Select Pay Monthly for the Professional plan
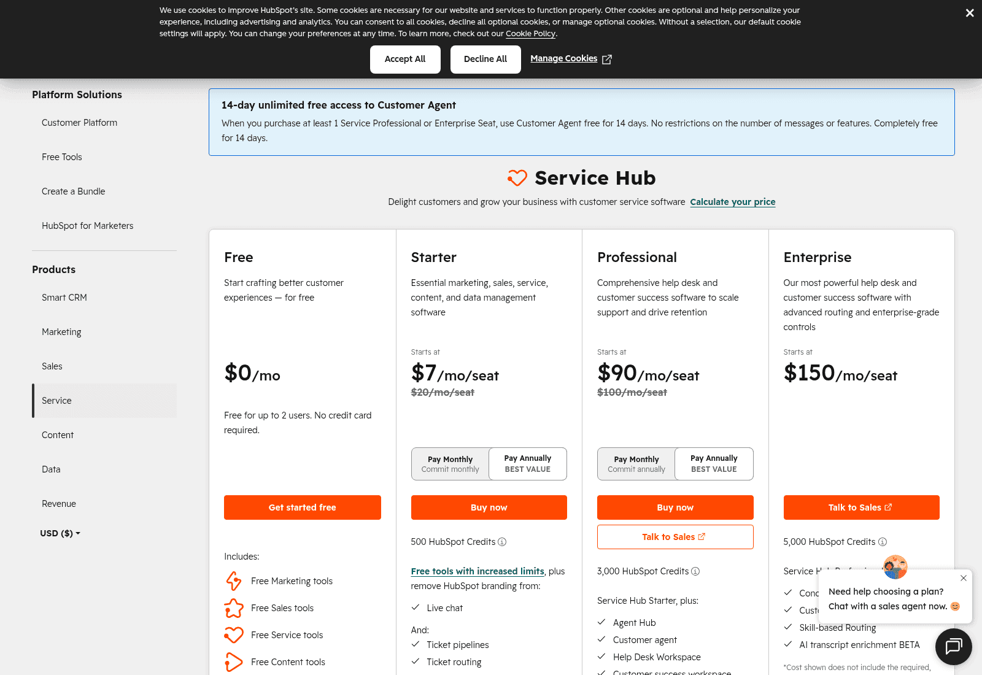982x675 pixels. (636, 464)
